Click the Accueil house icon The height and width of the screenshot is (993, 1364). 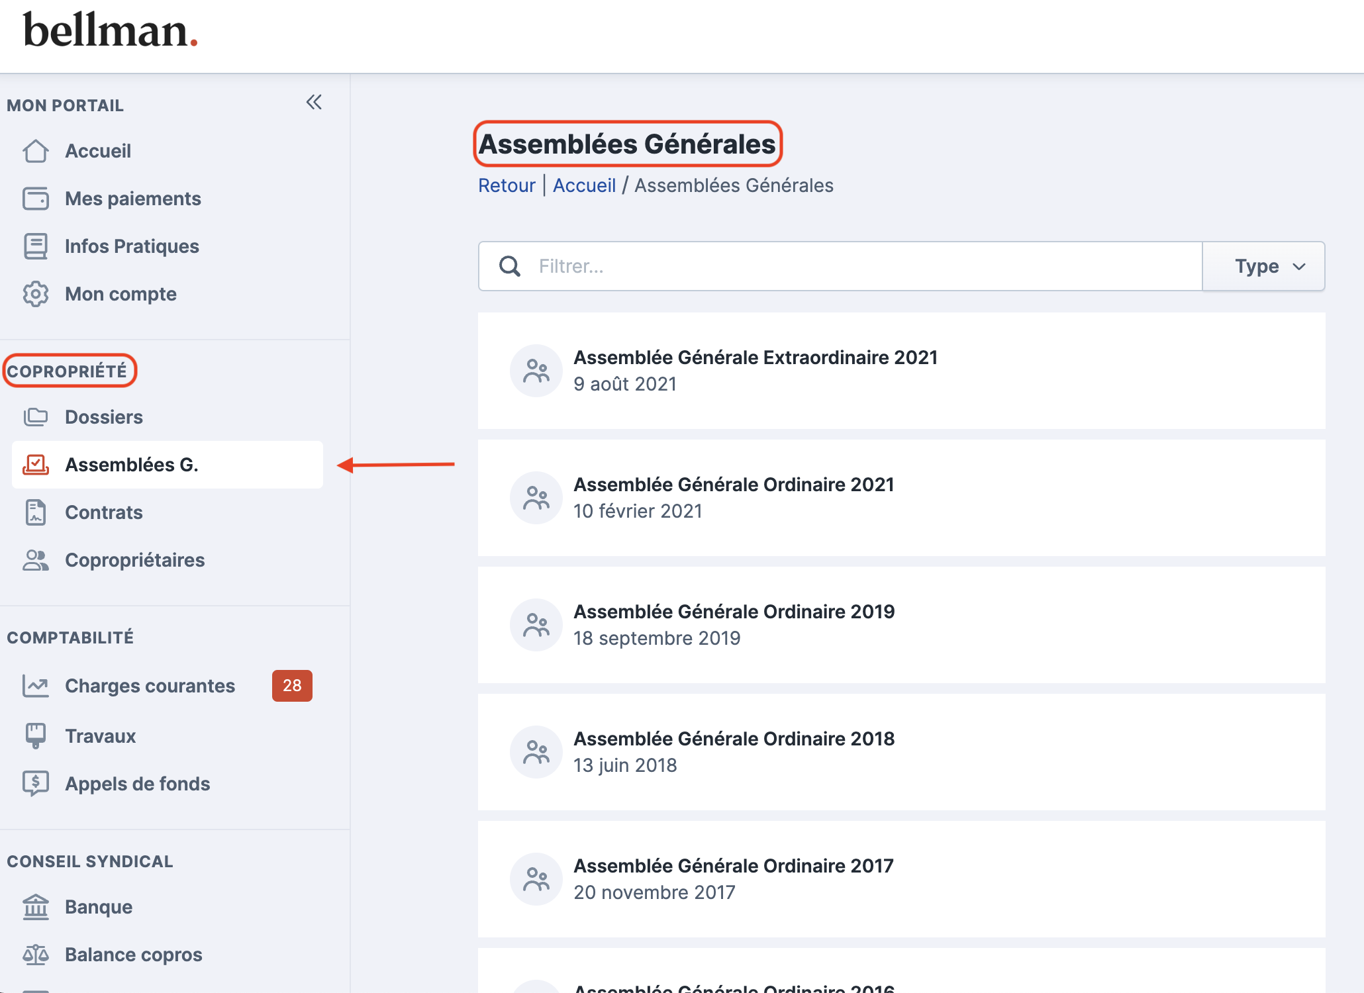pyautogui.click(x=36, y=151)
